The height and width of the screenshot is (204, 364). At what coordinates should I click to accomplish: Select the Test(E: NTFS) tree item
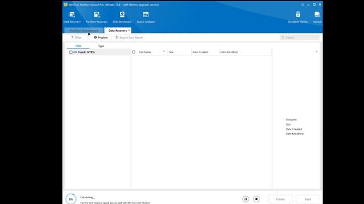(86, 52)
